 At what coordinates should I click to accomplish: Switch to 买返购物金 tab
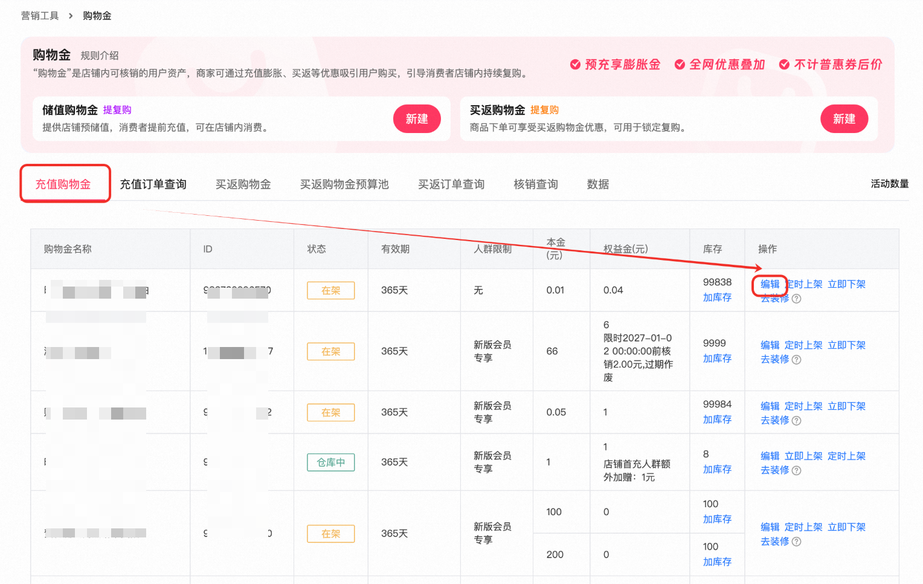(x=243, y=184)
